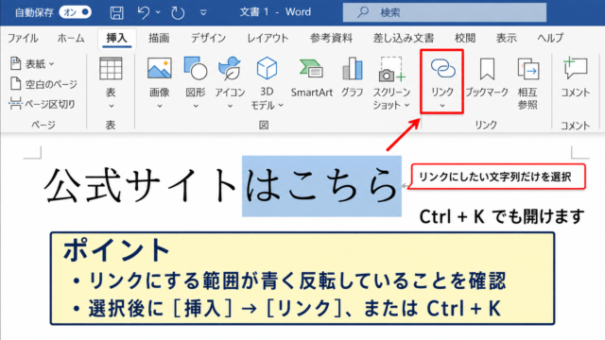Click the ブックマーク bookmark icon

click(x=487, y=69)
